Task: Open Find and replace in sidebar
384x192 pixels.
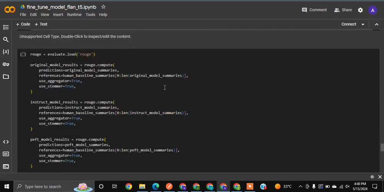Action: 6,40
